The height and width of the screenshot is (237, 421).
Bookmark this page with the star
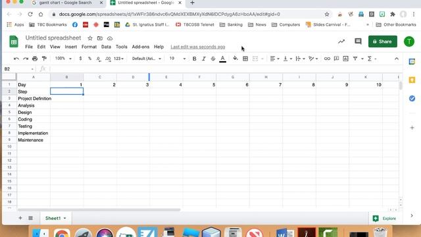point(327,14)
